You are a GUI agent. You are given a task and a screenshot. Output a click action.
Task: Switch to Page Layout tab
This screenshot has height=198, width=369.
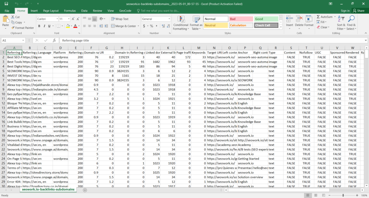pos(51,11)
